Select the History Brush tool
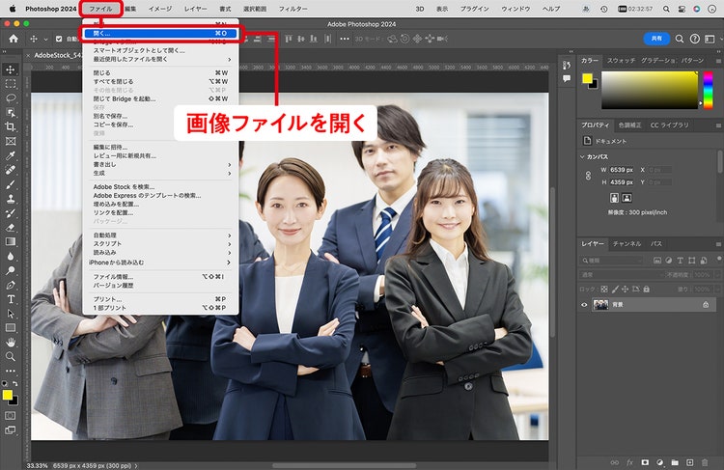 (x=11, y=213)
